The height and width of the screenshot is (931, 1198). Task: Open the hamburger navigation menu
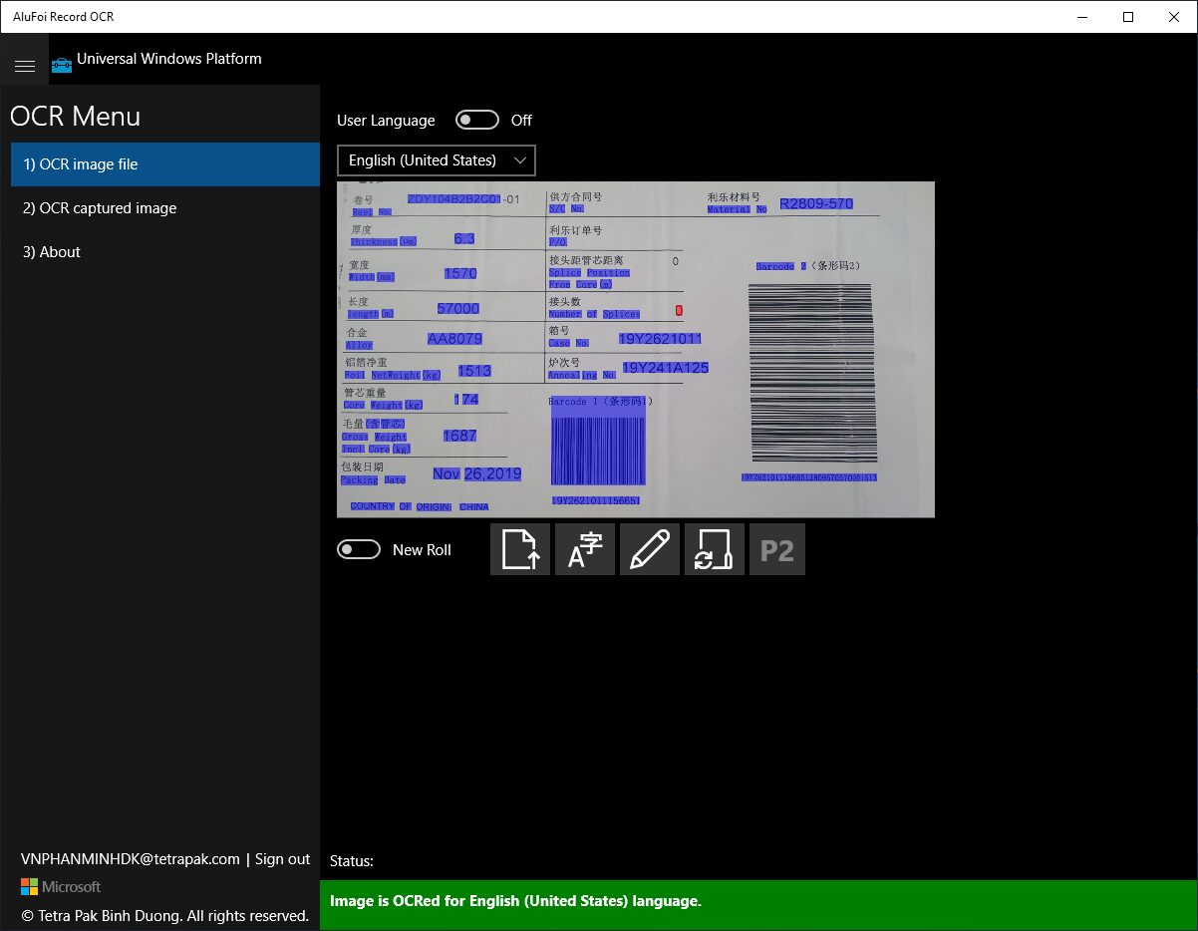click(x=25, y=66)
